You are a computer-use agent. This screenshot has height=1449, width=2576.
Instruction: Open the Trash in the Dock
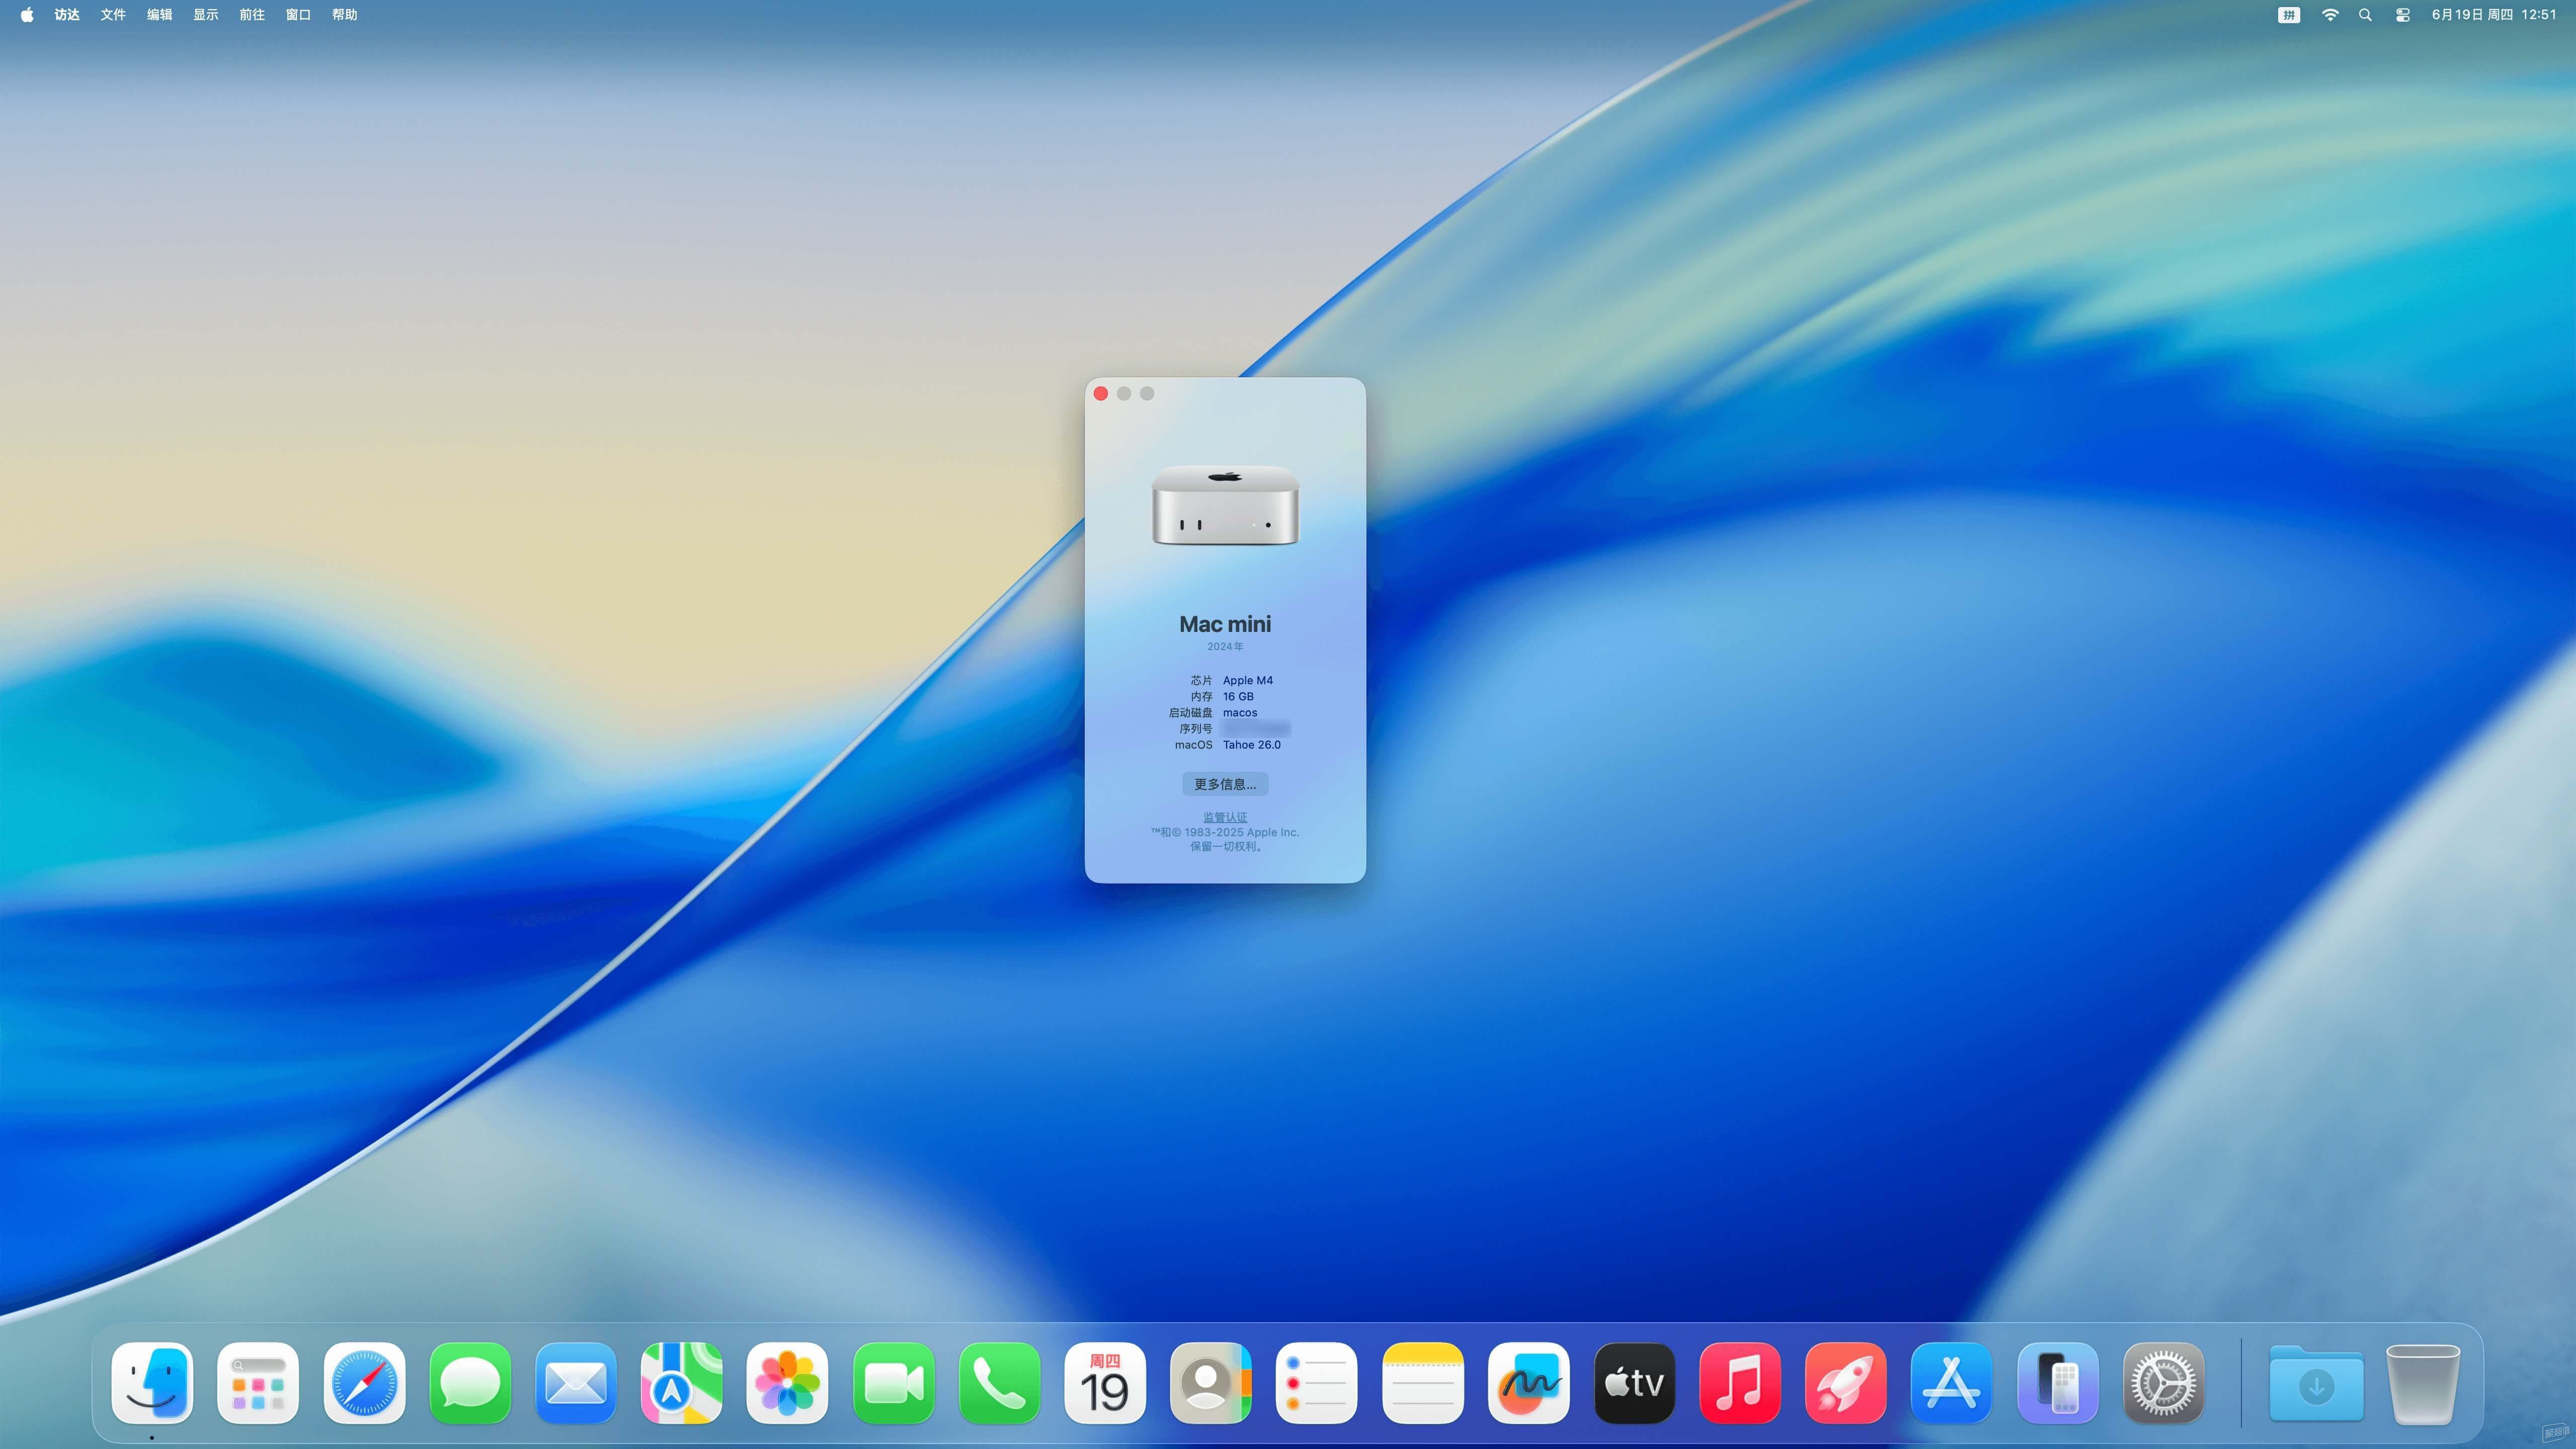pyautogui.click(x=2423, y=1384)
